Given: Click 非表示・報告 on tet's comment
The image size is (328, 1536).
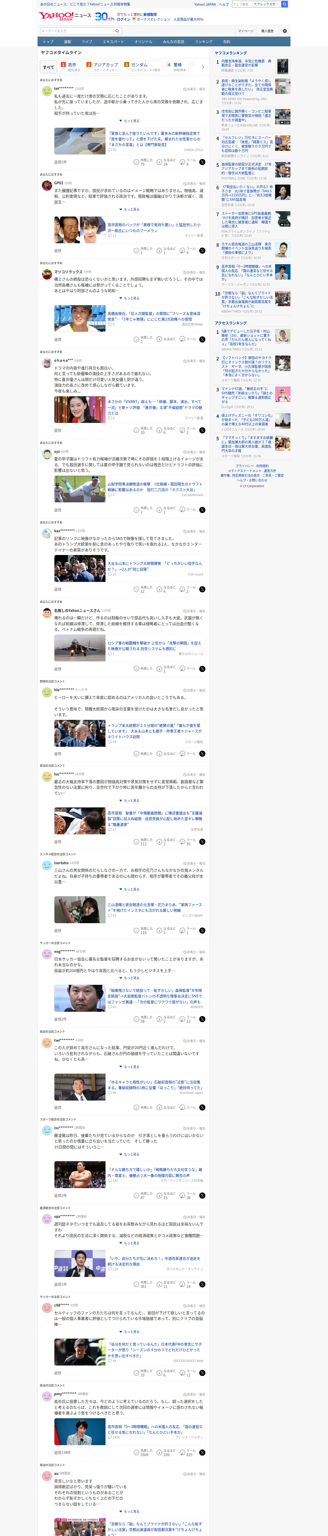Looking at the screenshot, I should pyautogui.click(x=194, y=89).
